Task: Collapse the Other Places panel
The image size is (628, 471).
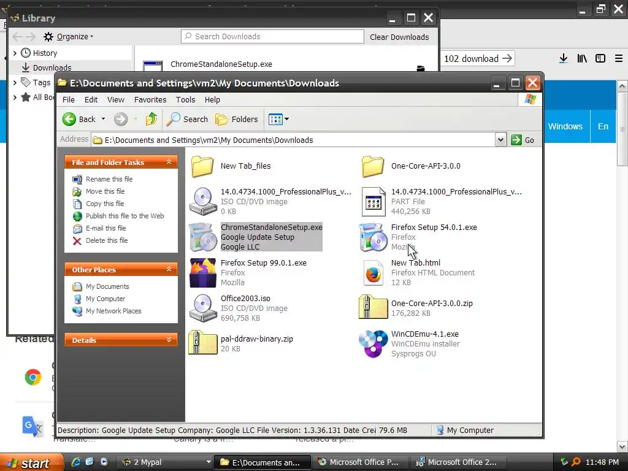Action: (x=169, y=269)
